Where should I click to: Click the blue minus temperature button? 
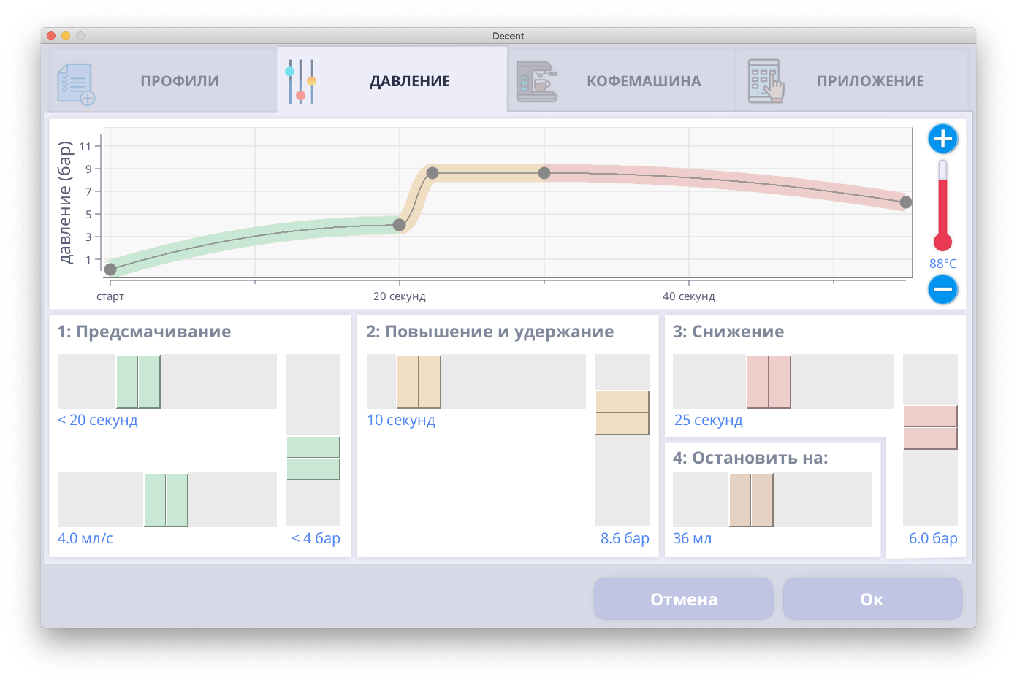coord(942,289)
